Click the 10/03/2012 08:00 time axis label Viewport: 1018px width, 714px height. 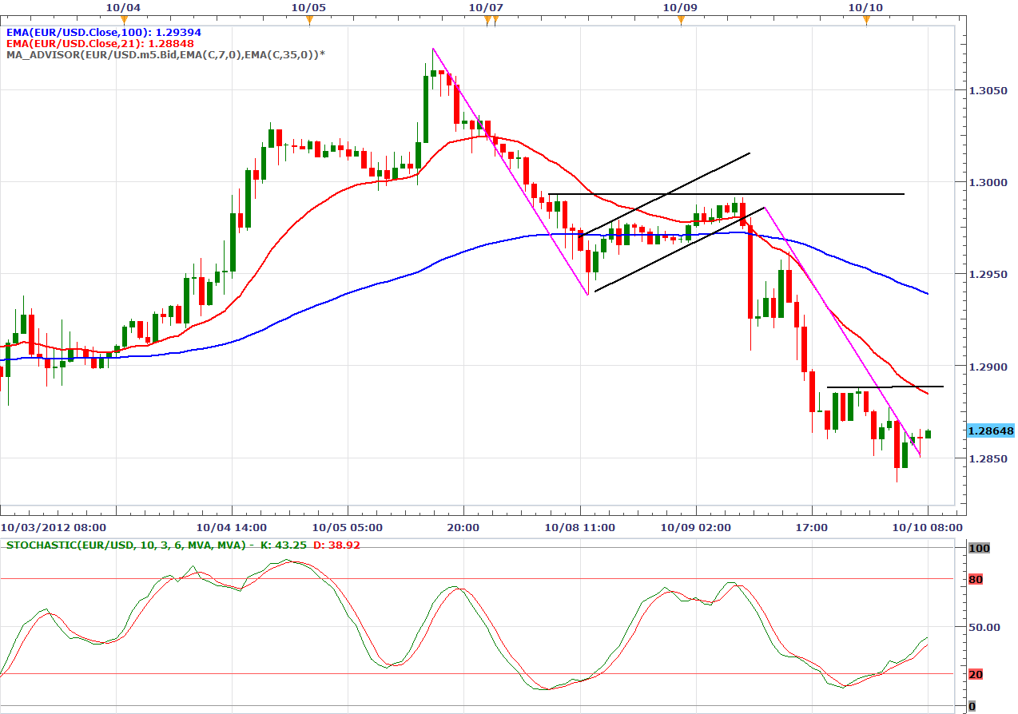tap(43, 528)
